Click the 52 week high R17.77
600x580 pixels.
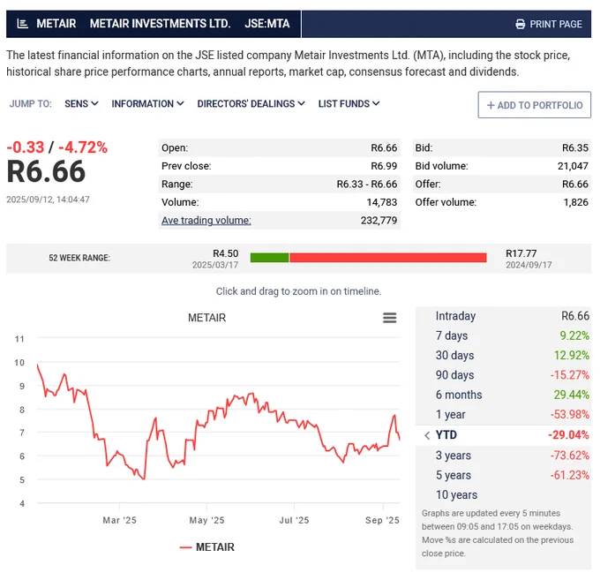(x=521, y=253)
